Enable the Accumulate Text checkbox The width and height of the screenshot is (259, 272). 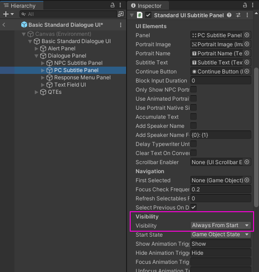pyautogui.click(x=193, y=117)
